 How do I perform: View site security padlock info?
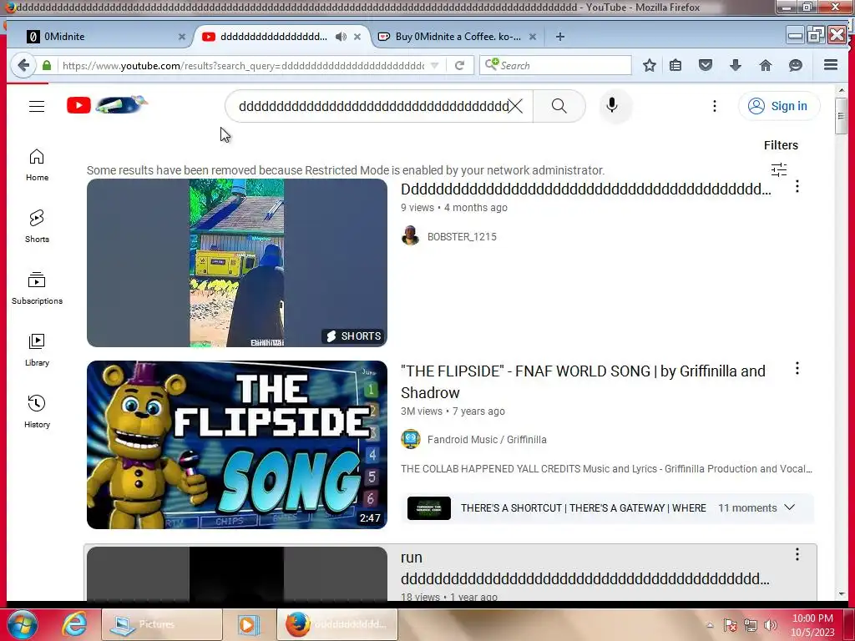tap(47, 65)
